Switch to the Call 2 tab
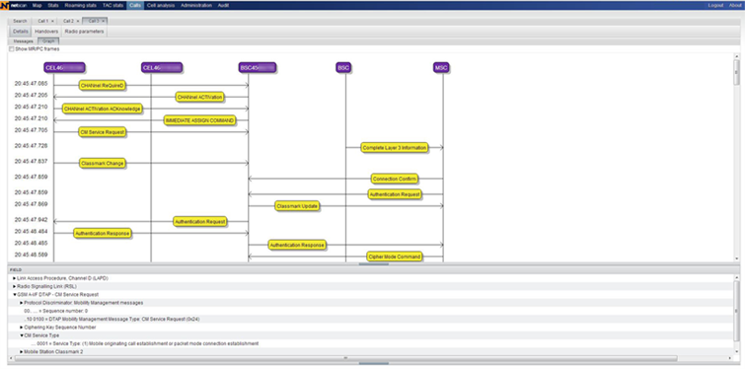This screenshot has width=745, height=369. pos(68,21)
